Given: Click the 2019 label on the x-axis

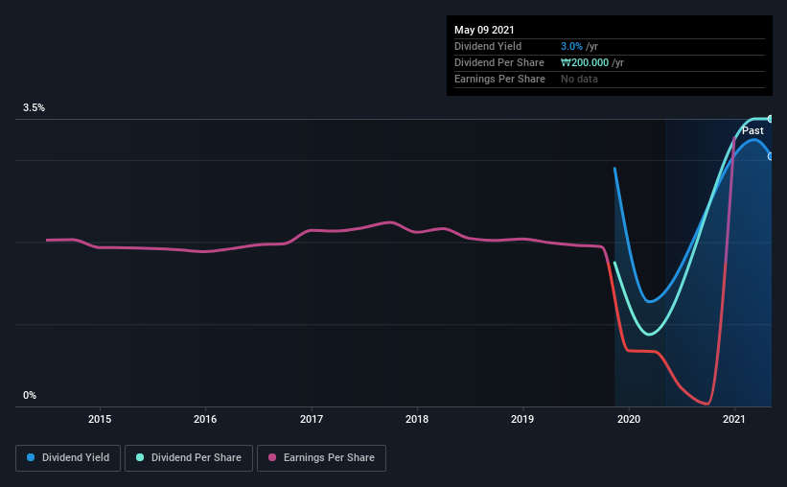Looking at the screenshot, I should pyautogui.click(x=522, y=419).
